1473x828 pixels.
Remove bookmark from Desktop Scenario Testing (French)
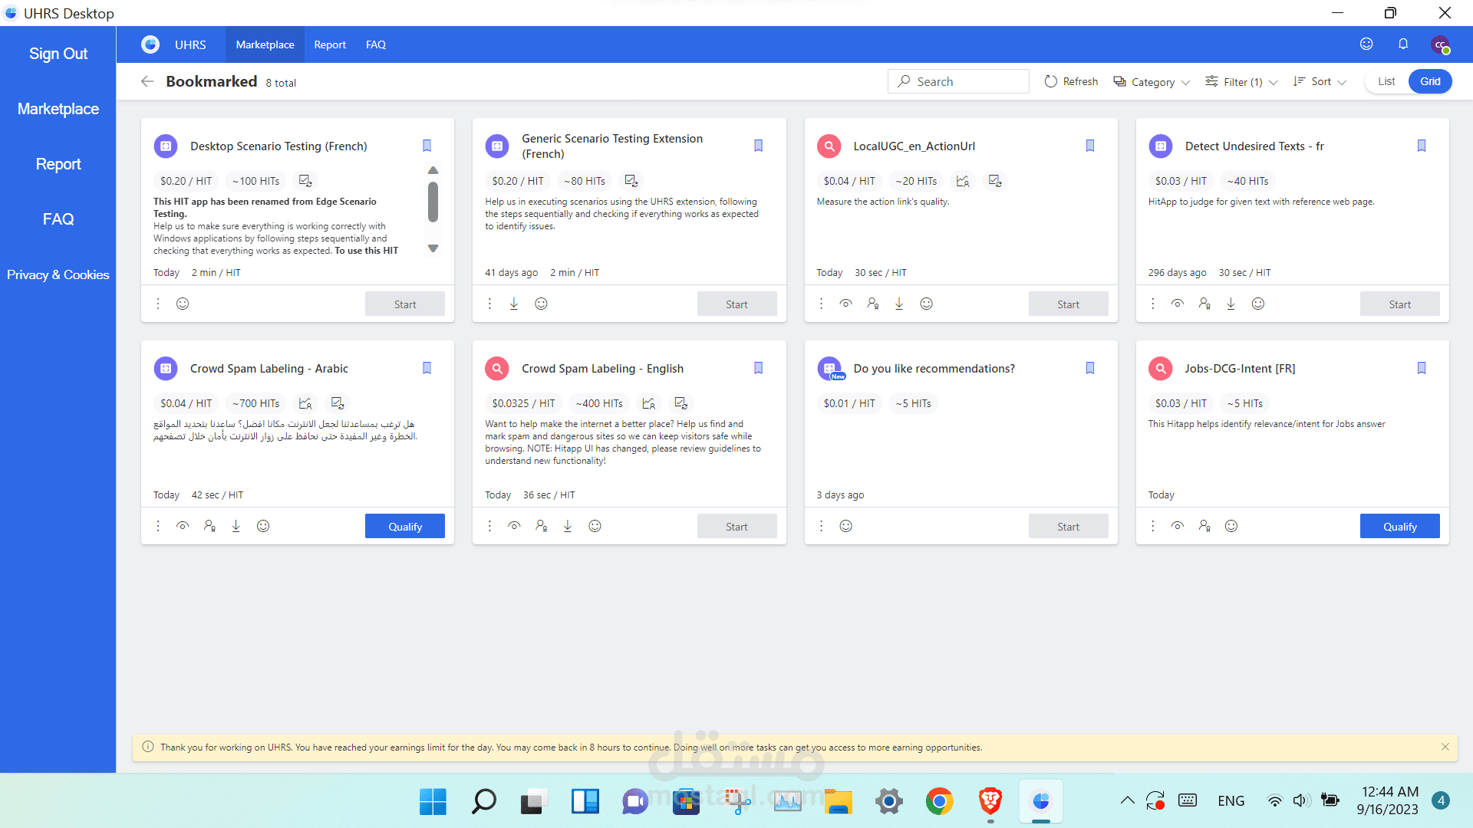coord(427,146)
